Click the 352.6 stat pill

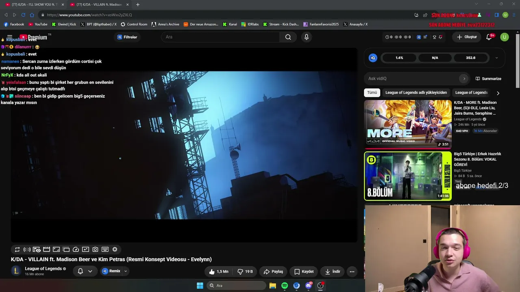pyautogui.click(x=470, y=58)
